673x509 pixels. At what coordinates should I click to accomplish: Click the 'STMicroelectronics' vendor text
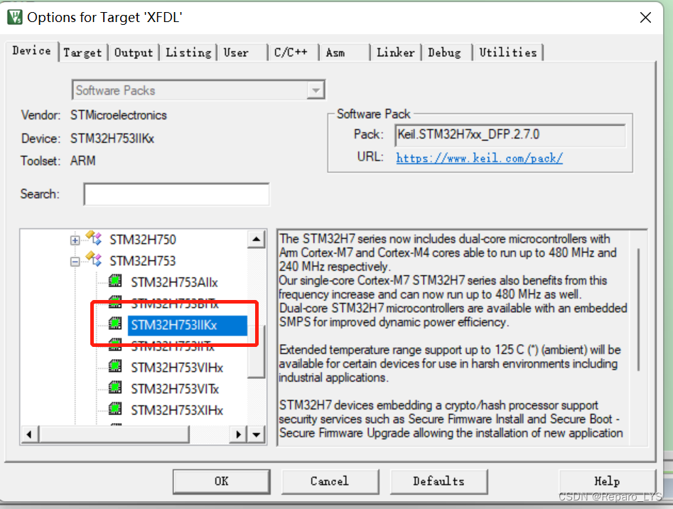pos(119,115)
